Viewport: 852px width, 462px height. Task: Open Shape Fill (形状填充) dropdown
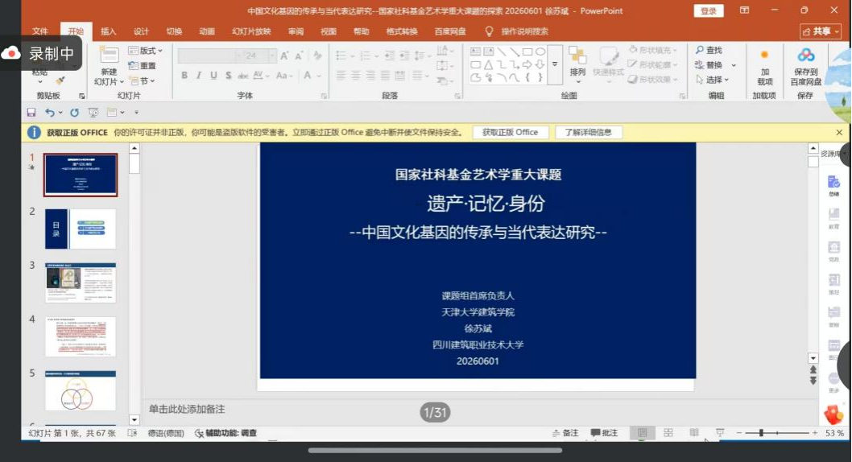(x=654, y=50)
